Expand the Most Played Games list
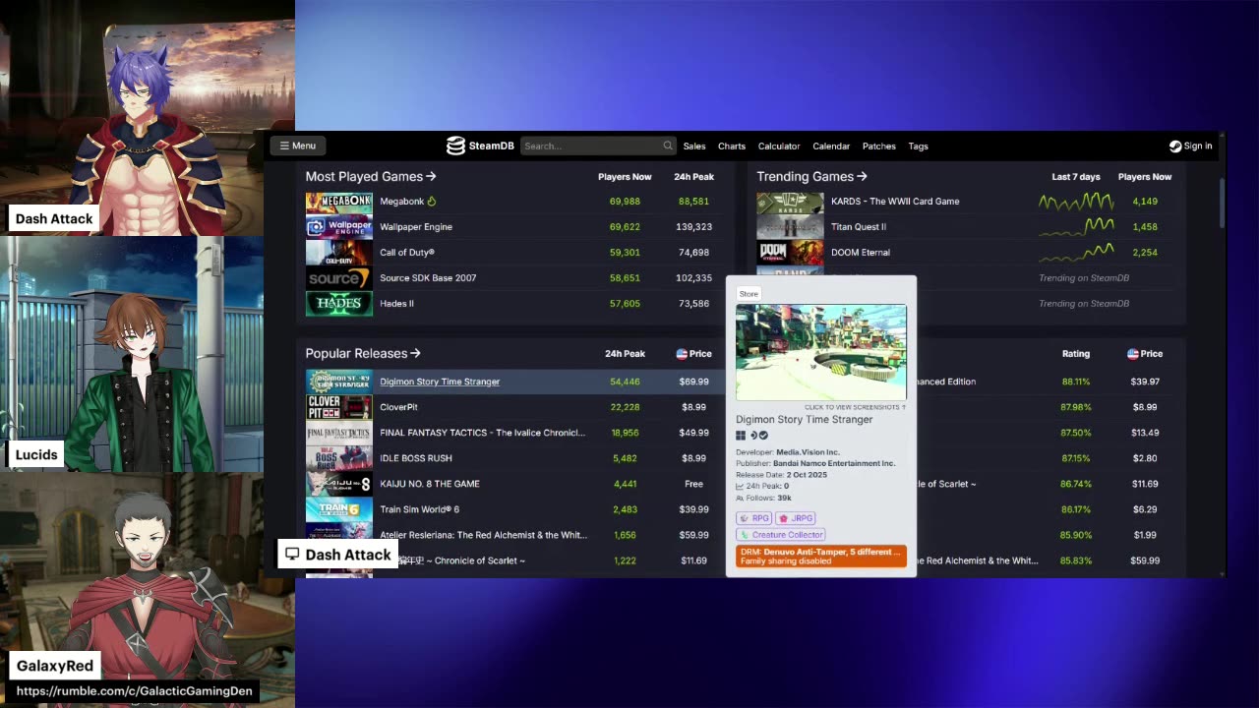This screenshot has width=1259, height=708. pyautogui.click(x=371, y=177)
